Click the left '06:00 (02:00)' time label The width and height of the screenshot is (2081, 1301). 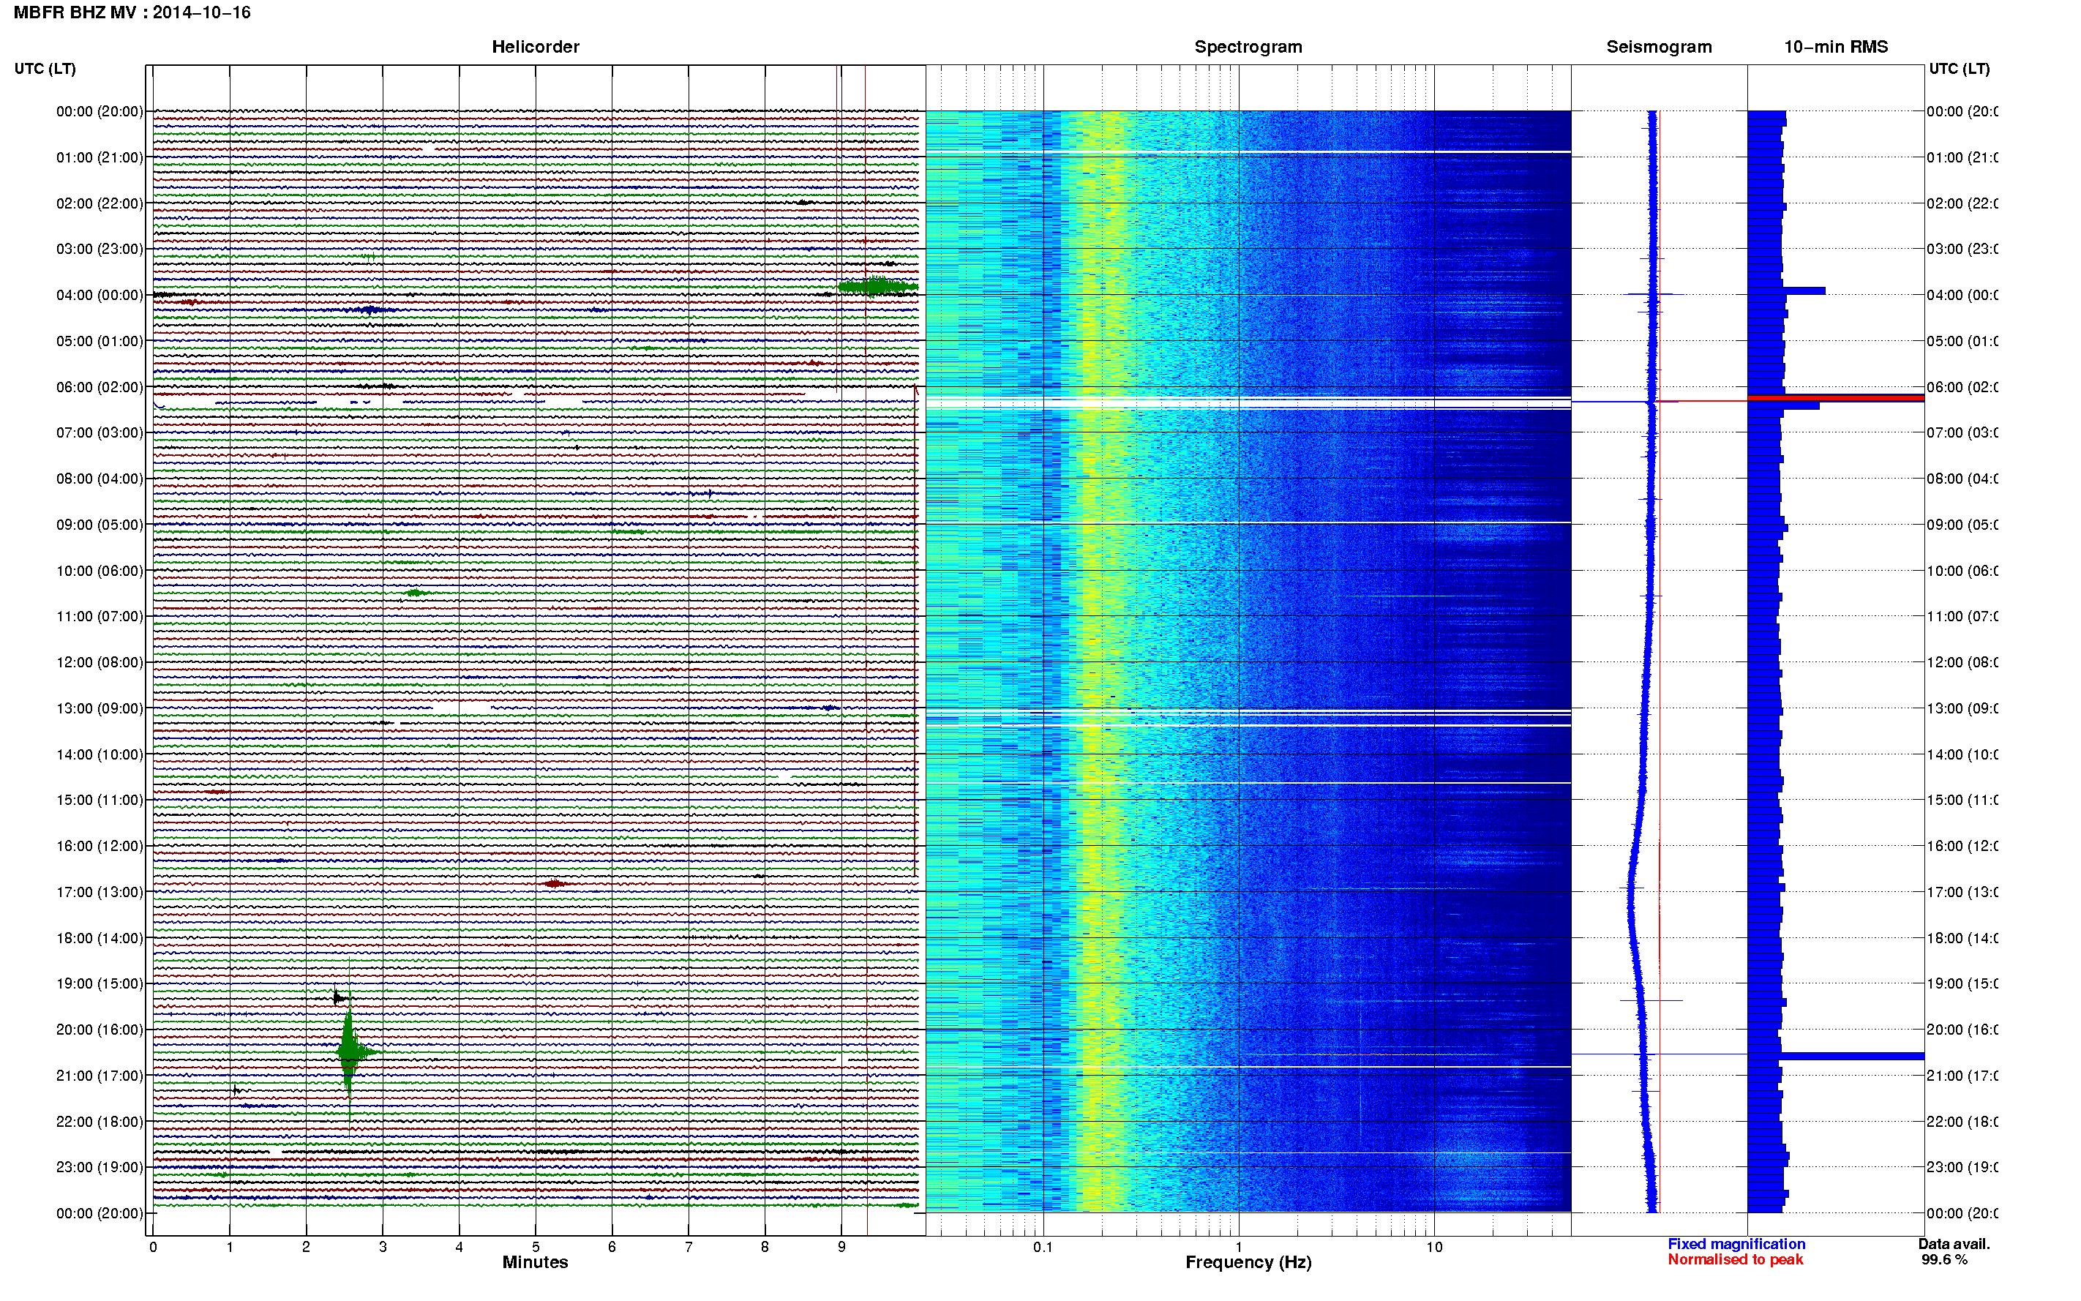(x=100, y=387)
